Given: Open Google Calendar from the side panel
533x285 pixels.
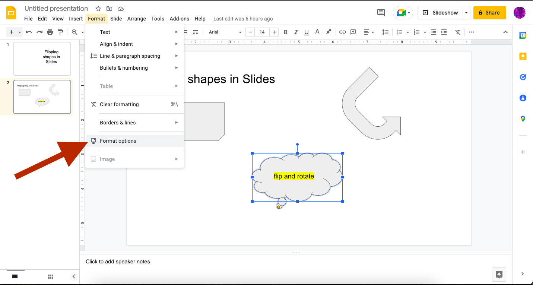Looking at the screenshot, I should [523, 35].
